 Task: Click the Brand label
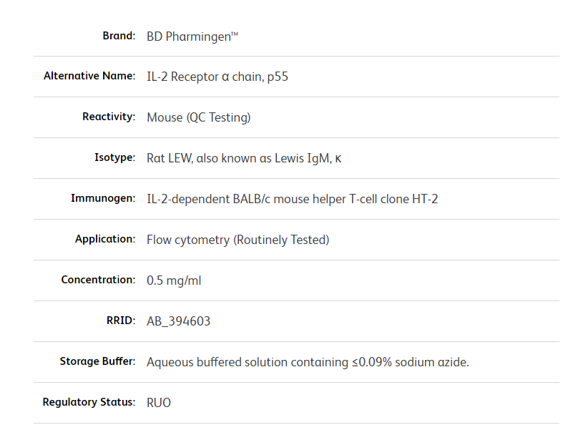pos(119,36)
